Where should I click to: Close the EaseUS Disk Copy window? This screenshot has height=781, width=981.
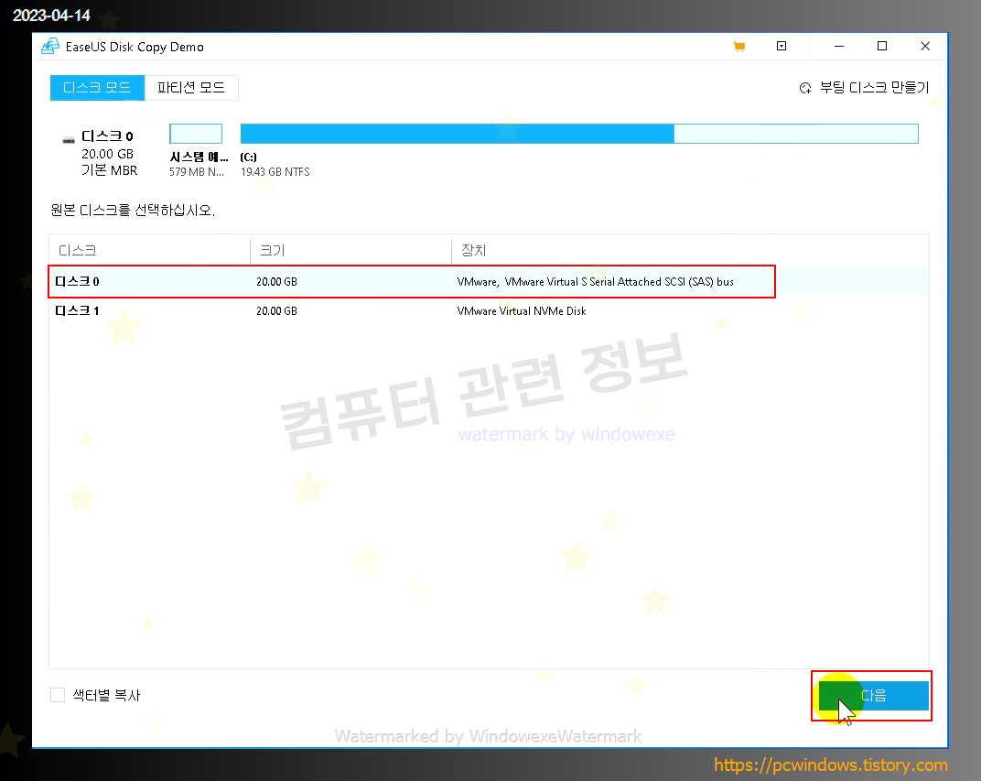point(925,47)
